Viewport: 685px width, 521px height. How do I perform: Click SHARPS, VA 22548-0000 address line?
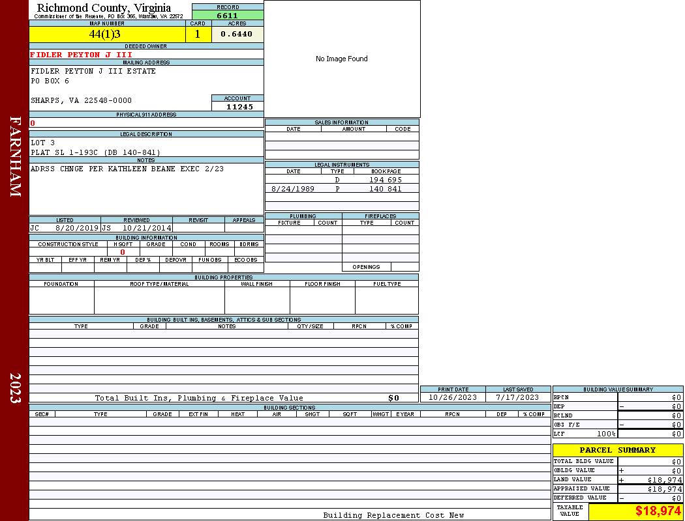tap(82, 100)
